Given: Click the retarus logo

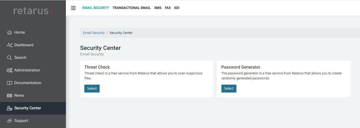Looking at the screenshot, I should [x=33, y=11].
